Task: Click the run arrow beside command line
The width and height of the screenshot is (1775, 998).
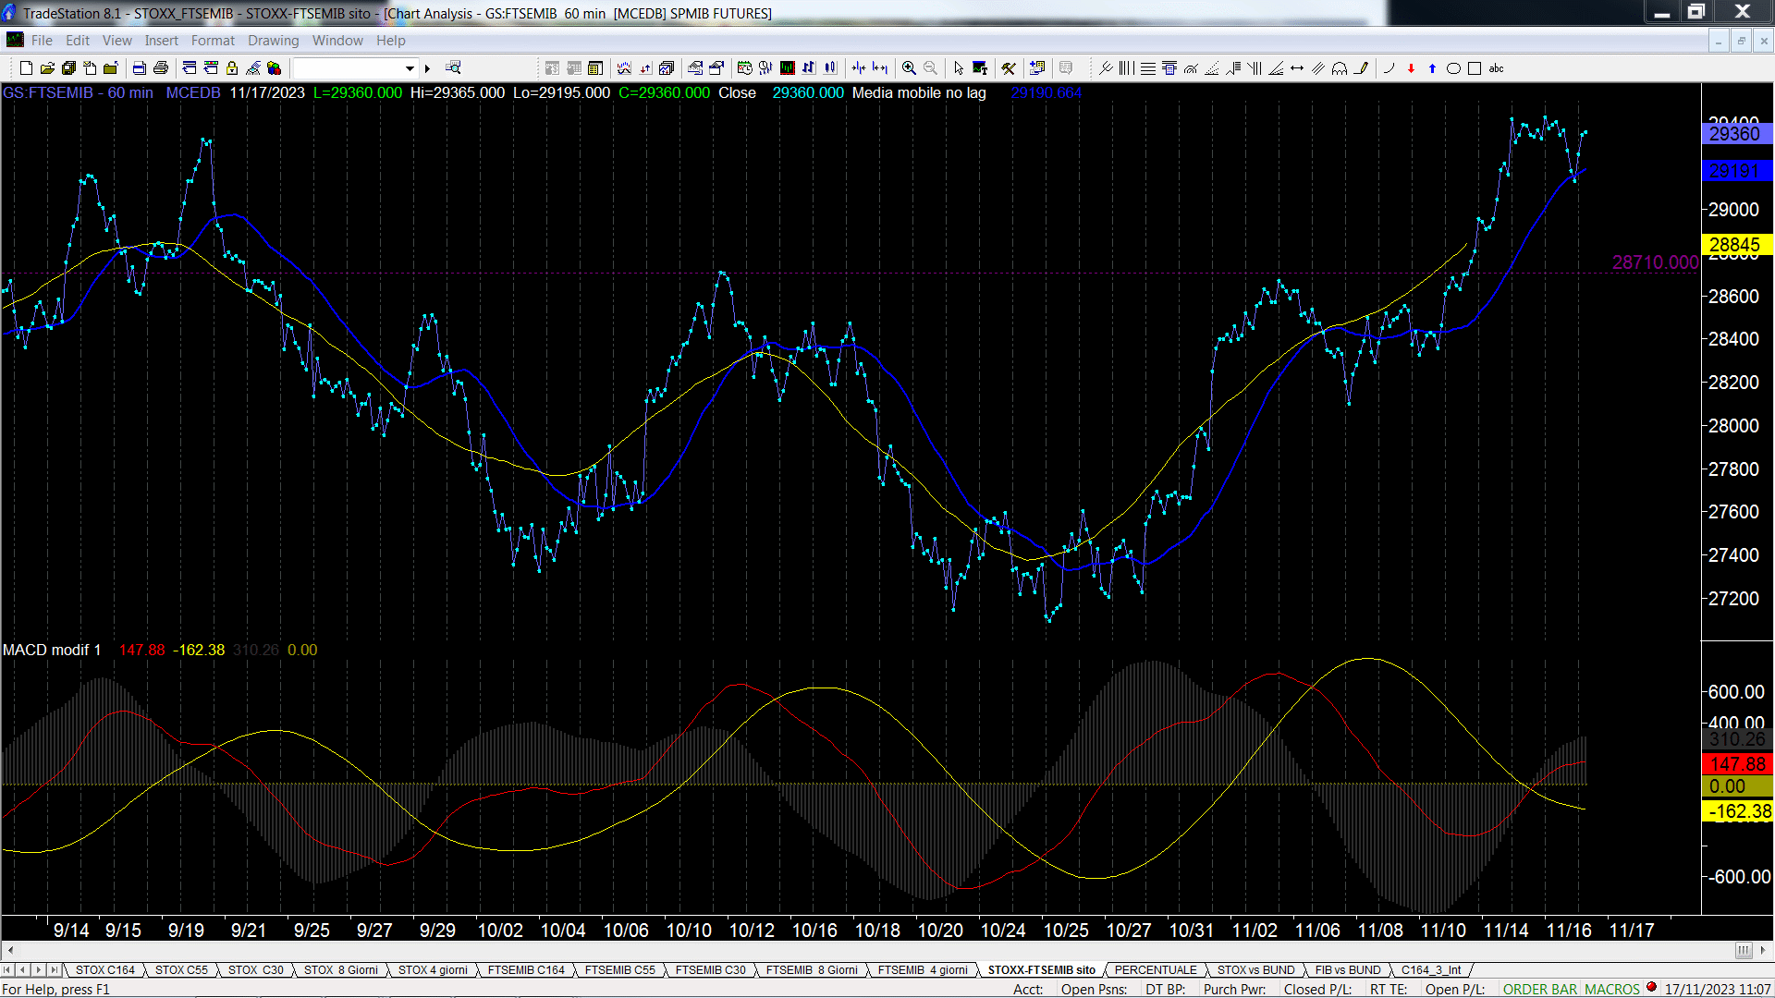Action: coord(427,67)
